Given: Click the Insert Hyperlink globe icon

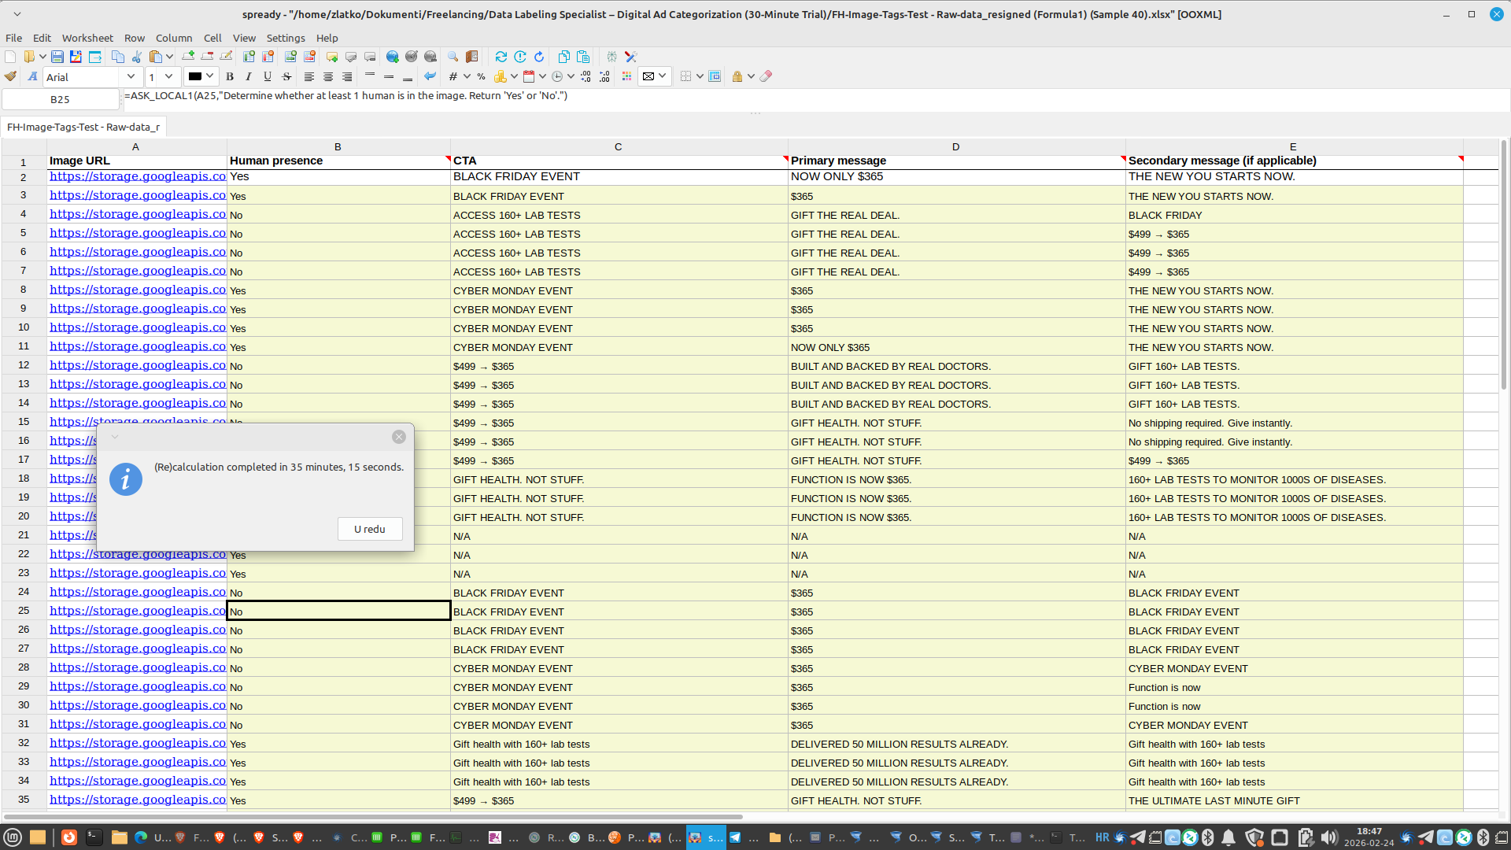Looking at the screenshot, I should [x=392, y=57].
